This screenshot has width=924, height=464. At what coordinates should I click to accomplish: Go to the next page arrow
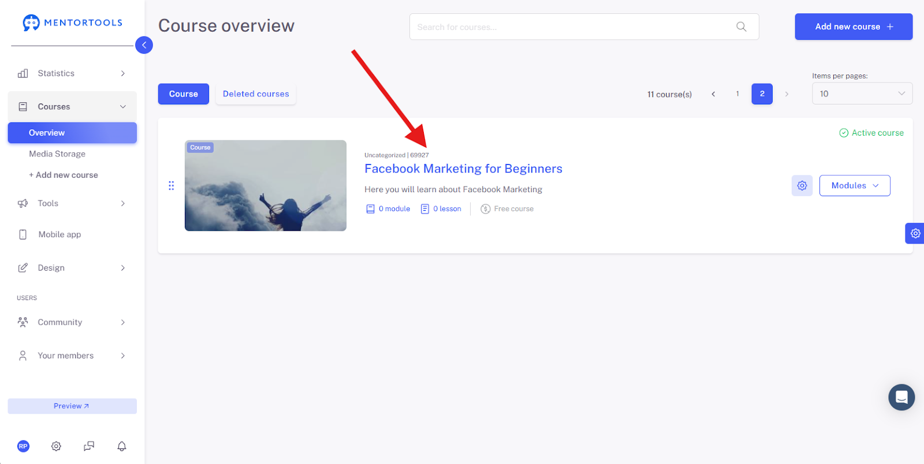[787, 94]
